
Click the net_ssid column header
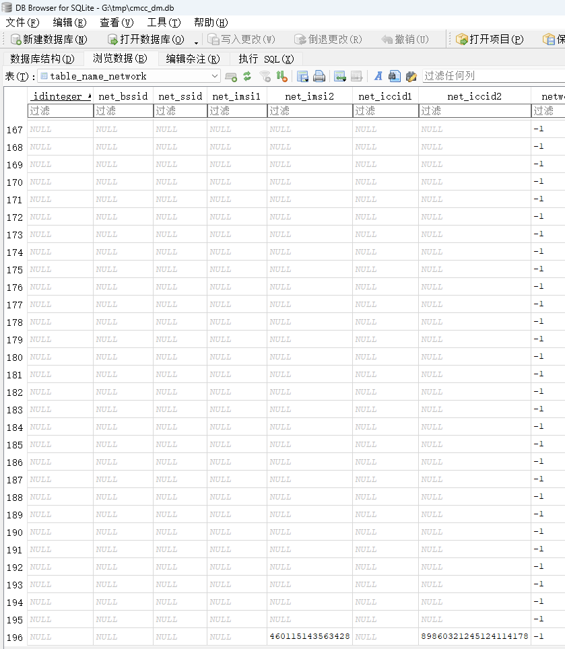coord(180,96)
